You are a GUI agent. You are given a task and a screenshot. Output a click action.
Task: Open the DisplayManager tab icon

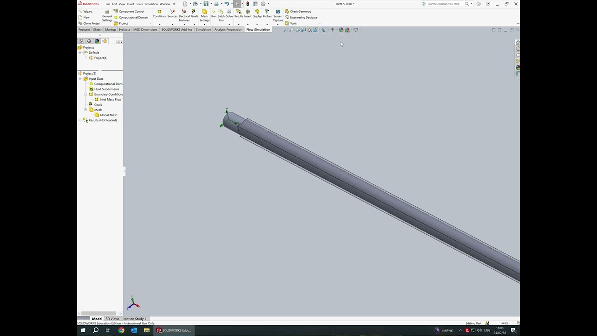[97, 42]
